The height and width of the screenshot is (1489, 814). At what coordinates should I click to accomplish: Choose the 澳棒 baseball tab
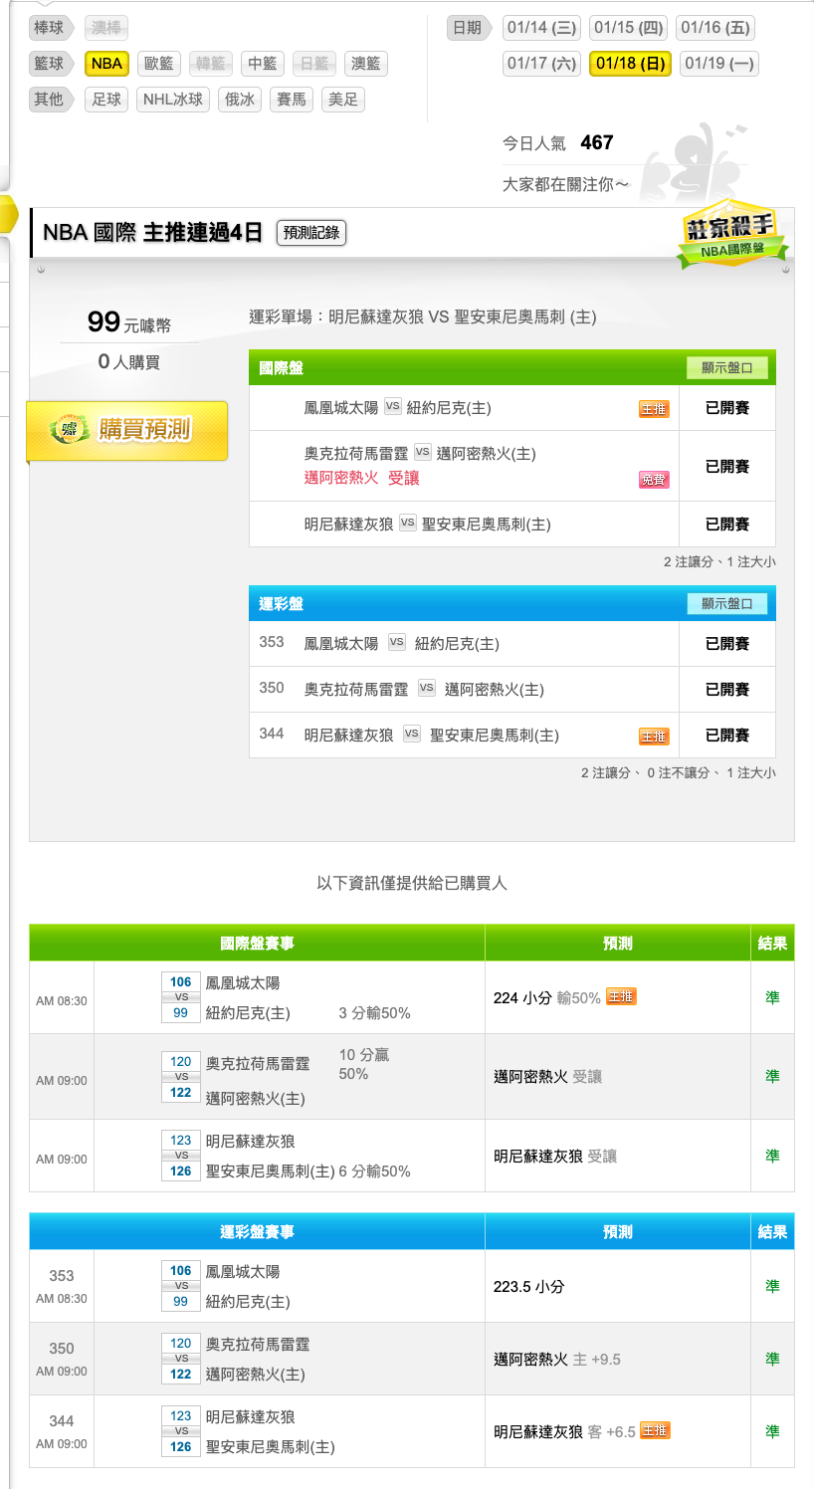tap(106, 28)
